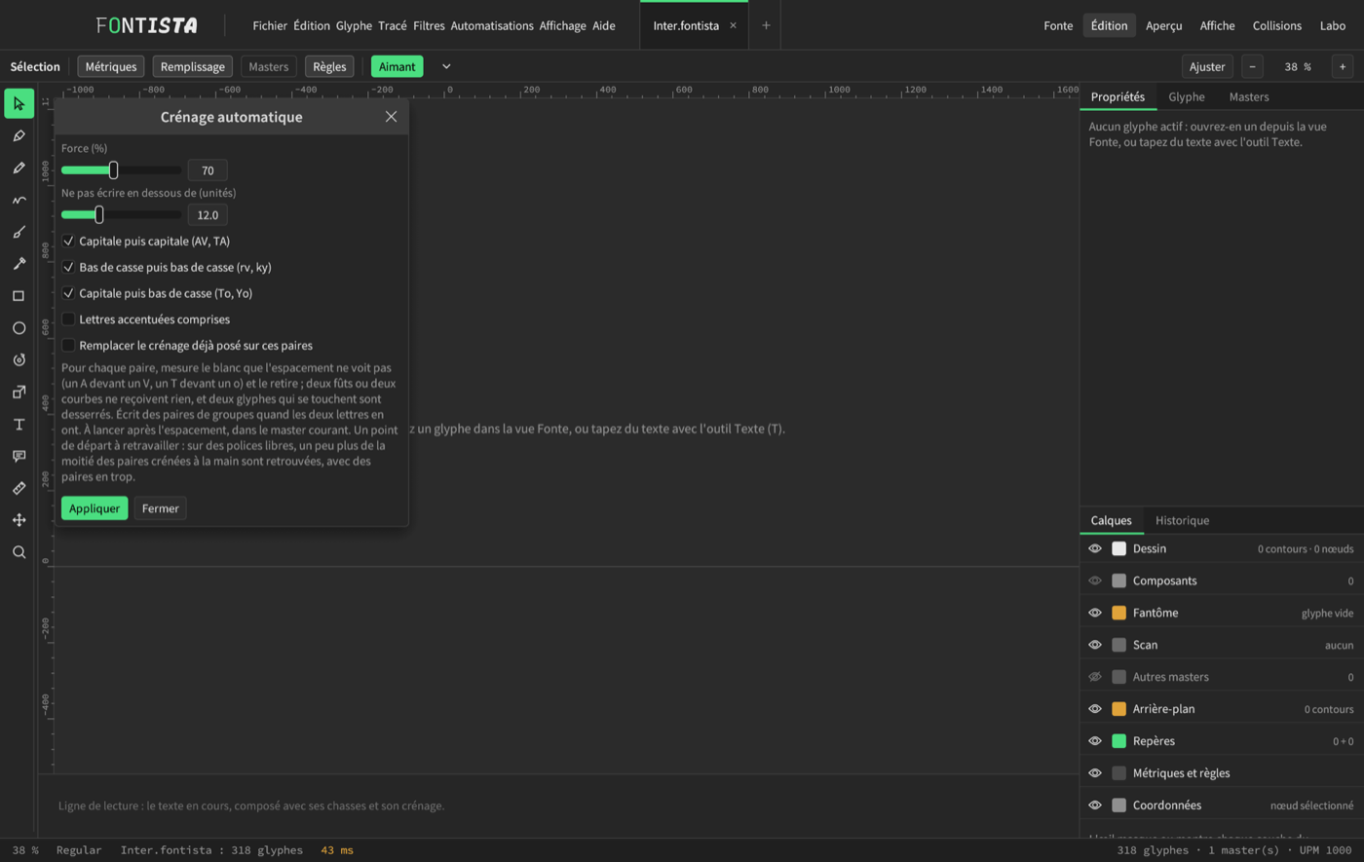The image size is (1364, 862).
Task: Open a new tab with the plus
Action: [766, 26]
